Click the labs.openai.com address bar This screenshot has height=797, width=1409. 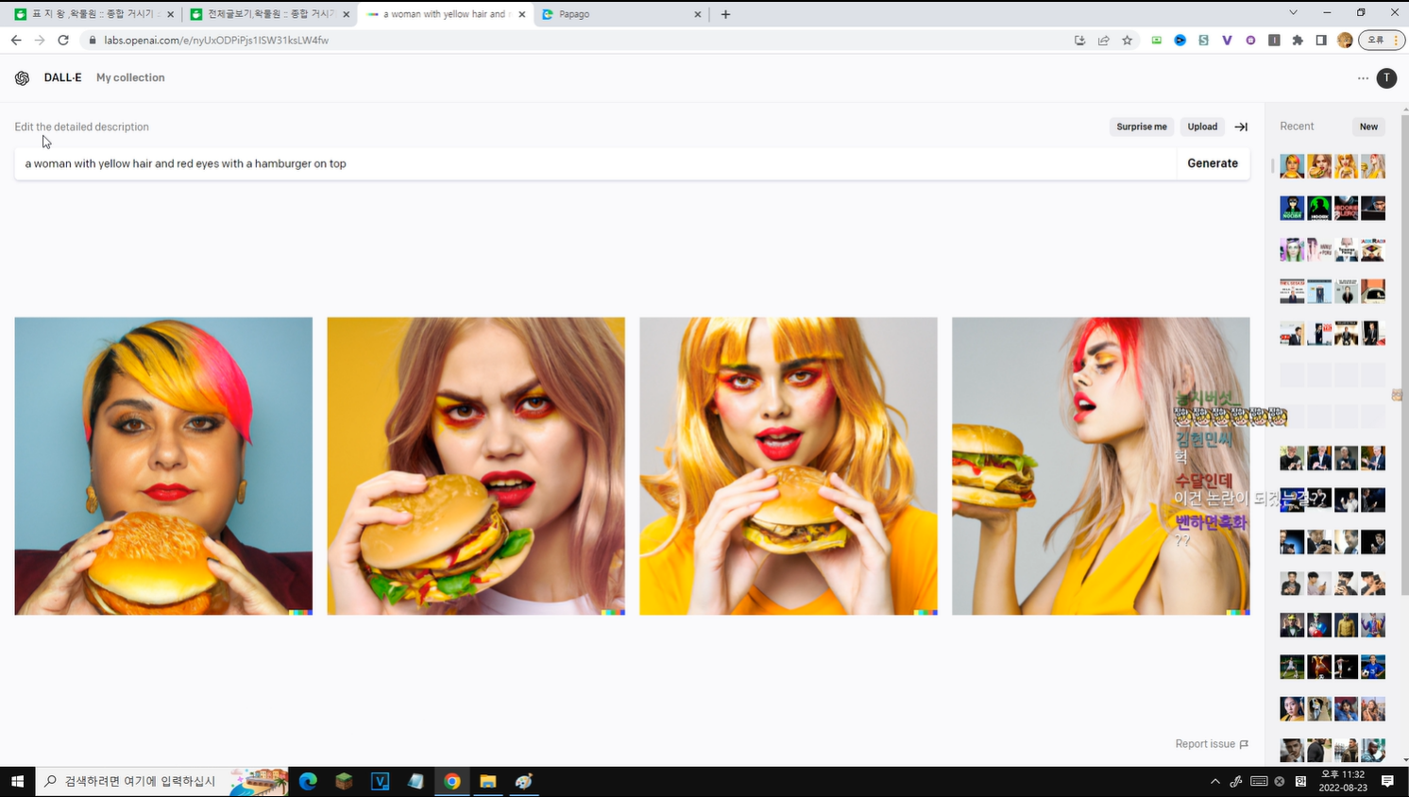point(576,41)
